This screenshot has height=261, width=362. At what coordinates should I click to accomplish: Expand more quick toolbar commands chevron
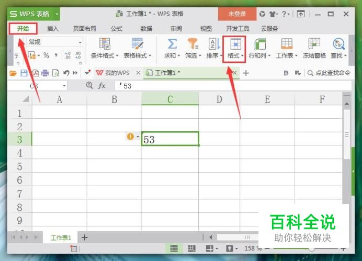pos(75,73)
